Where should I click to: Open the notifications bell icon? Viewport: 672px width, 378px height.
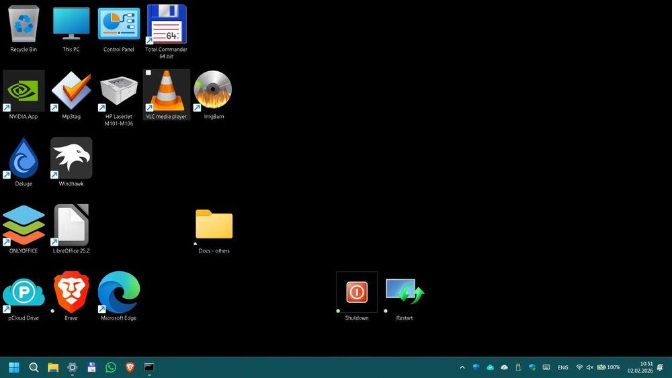[x=660, y=367]
